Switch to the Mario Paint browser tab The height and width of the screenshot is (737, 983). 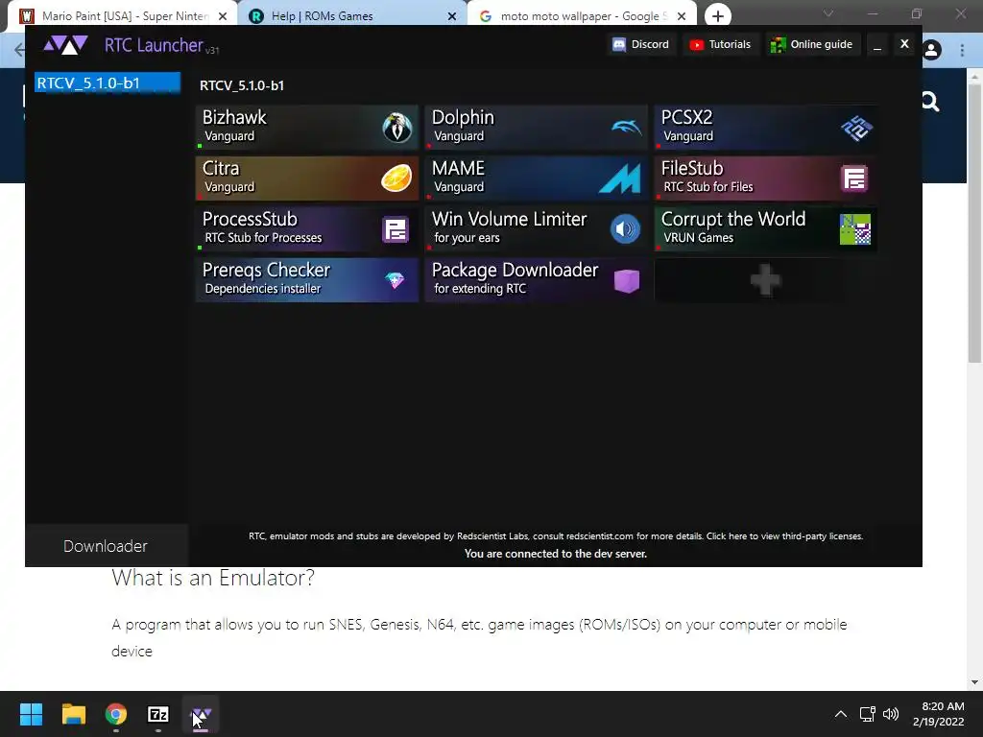click(123, 15)
